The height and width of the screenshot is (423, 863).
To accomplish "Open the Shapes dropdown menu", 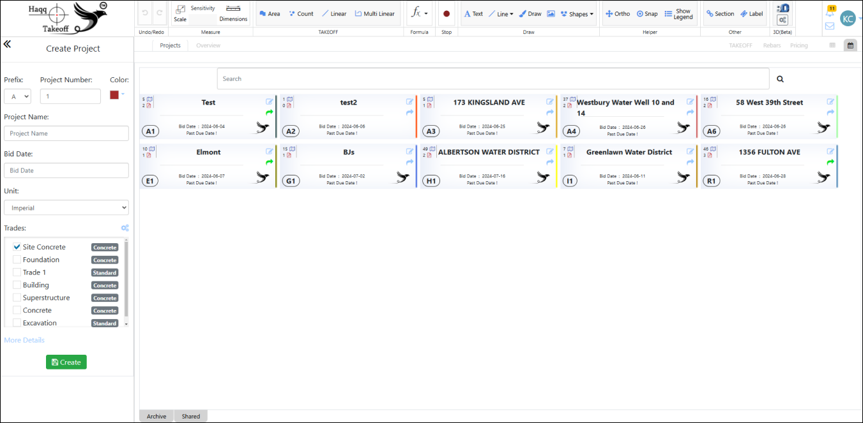I will (577, 13).
